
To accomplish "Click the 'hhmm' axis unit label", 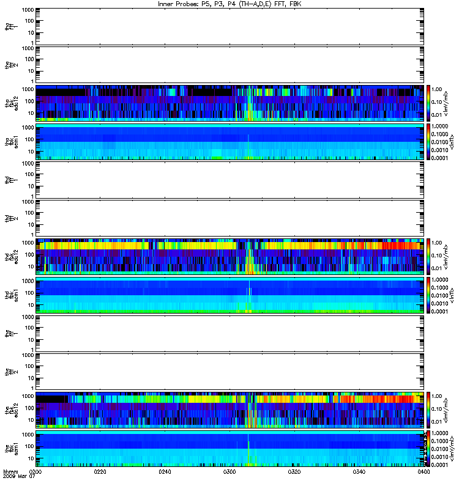I will coord(10,471).
